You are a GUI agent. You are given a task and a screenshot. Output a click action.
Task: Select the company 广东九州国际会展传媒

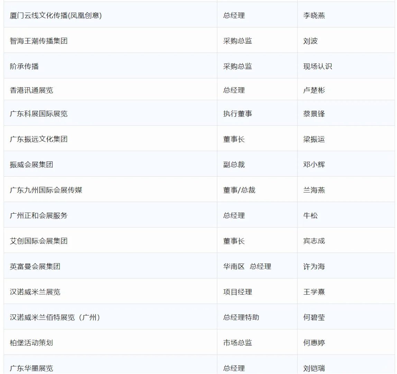coord(46,190)
